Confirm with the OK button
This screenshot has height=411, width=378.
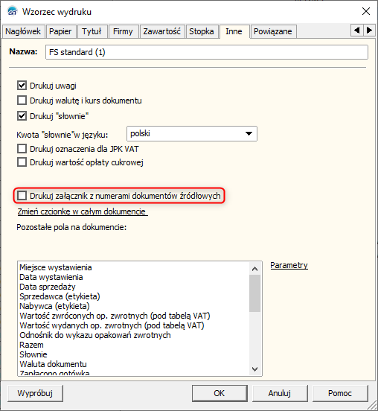[x=220, y=393]
